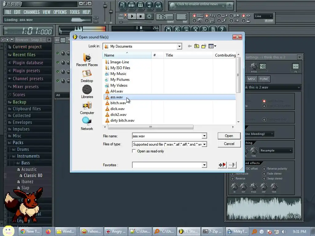The height and width of the screenshot is (236, 315).
Task: Open the (no bleeding) dropdown
Action: (x=259, y=134)
